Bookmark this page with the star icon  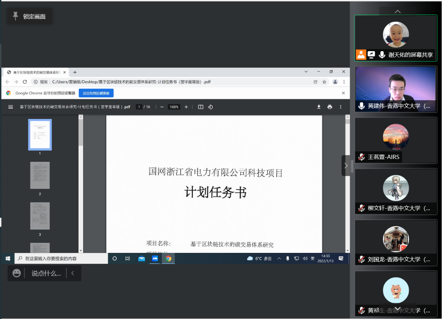point(324,82)
